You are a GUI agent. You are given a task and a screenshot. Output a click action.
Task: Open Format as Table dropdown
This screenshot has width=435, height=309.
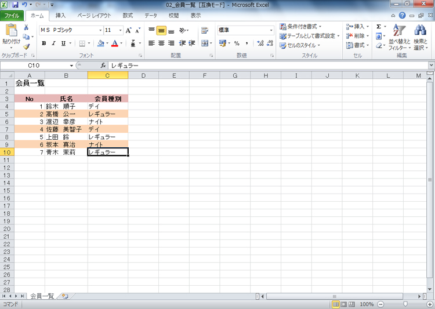[x=309, y=36]
